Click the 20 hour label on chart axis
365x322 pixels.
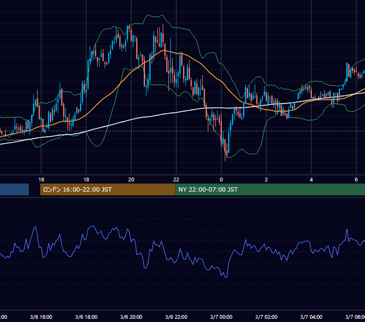132,180
